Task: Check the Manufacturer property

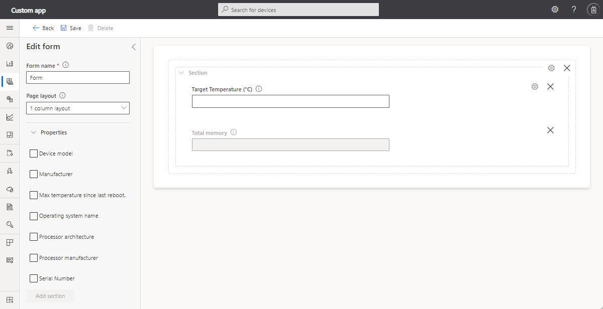Action: point(34,174)
